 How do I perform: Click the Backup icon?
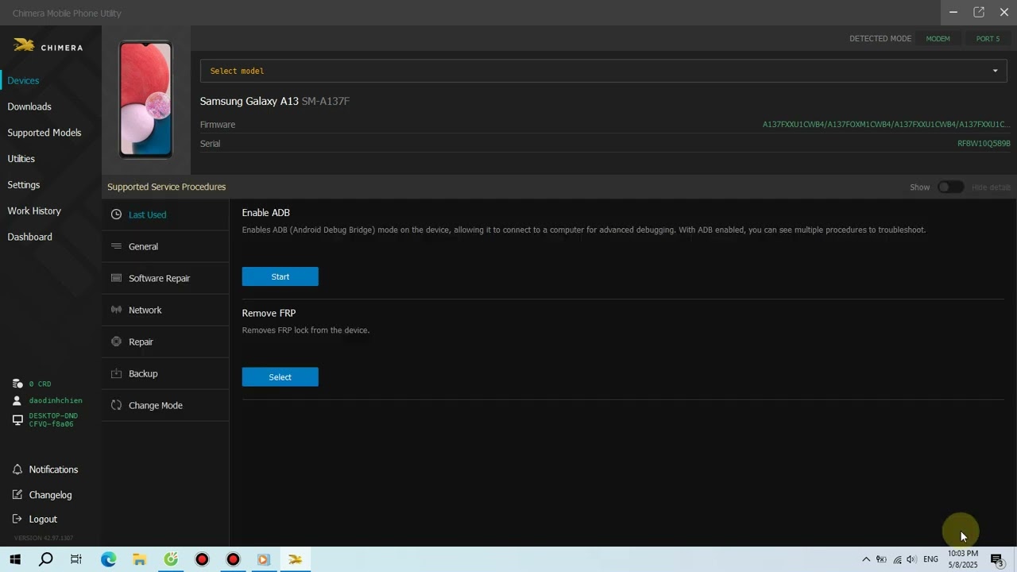(x=116, y=373)
